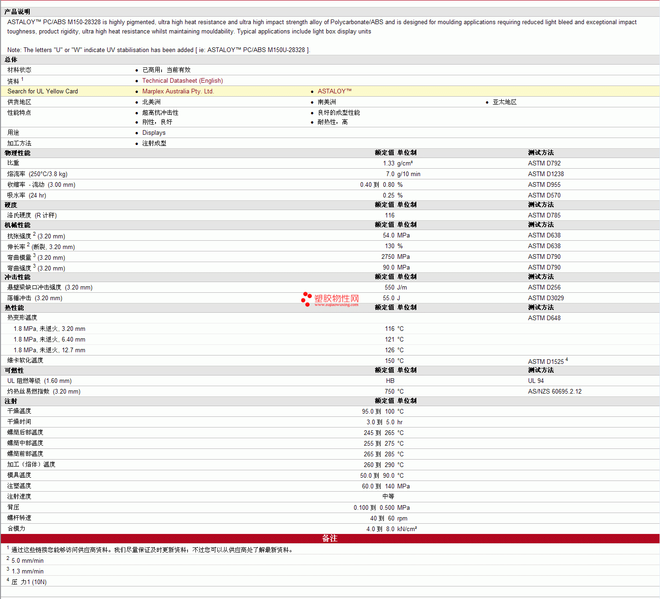Select the 洛氏硬度 (R 计秤) label

click(32, 216)
